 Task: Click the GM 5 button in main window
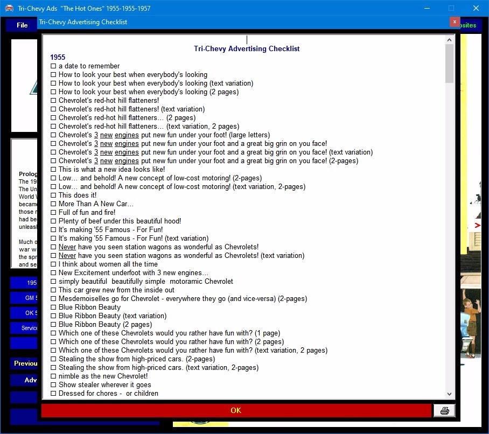click(24, 298)
